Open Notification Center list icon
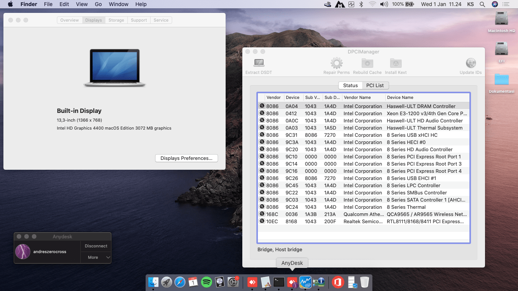Screen dimensions: 518x291 coord(506,4)
